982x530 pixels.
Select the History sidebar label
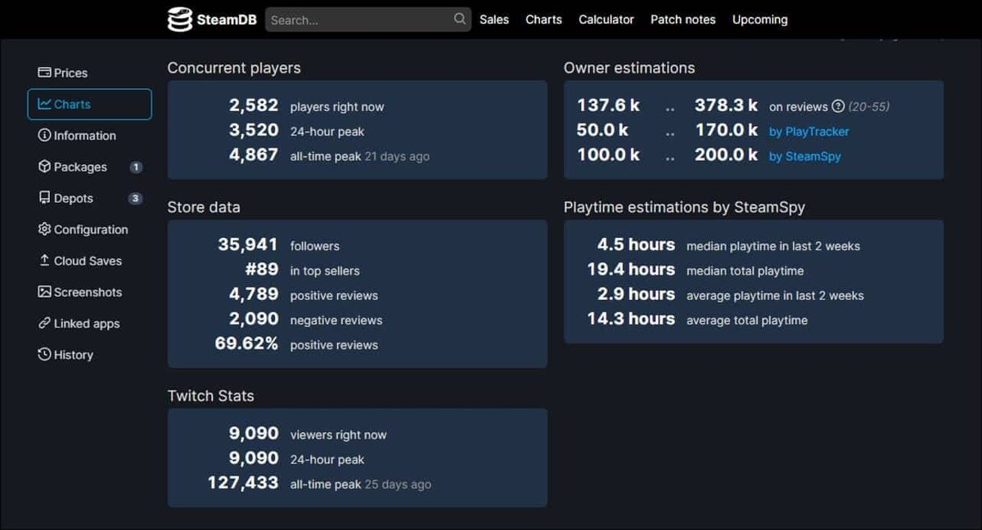[x=74, y=355]
